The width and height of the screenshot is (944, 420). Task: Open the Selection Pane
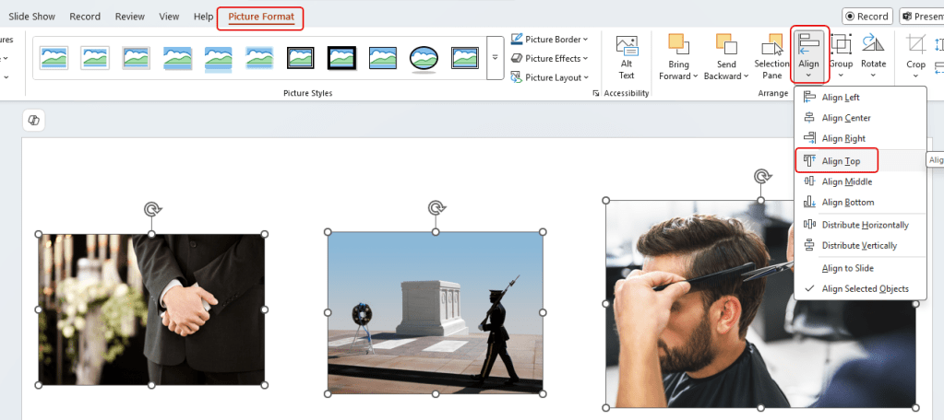click(x=771, y=48)
